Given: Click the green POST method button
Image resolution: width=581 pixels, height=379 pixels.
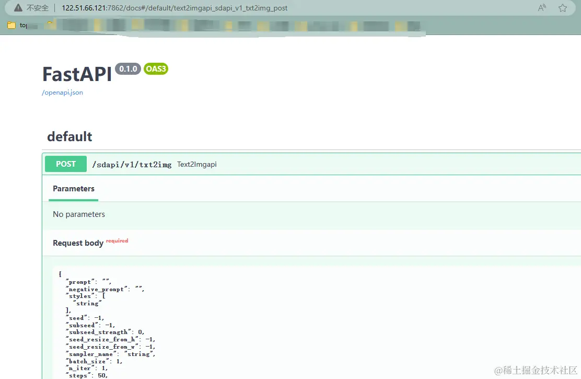Looking at the screenshot, I should tap(66, 164).
